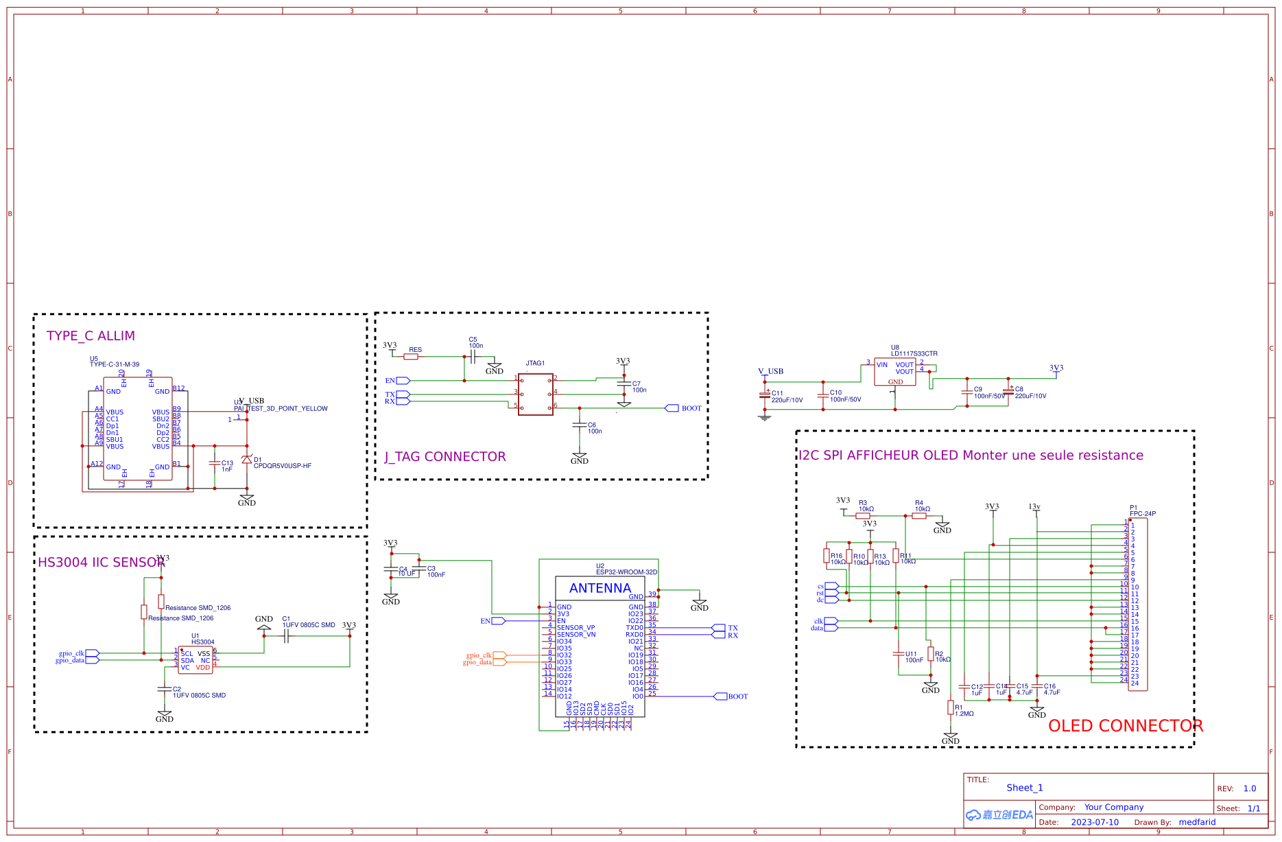The image size is (1282, 842).
Task: Select the red OLED CONNECTOR text
Action: coord(1125,726)
